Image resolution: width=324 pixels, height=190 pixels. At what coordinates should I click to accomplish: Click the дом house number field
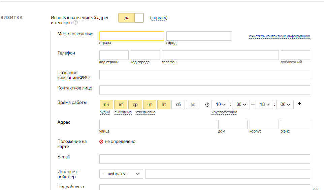tap(233, 124)
